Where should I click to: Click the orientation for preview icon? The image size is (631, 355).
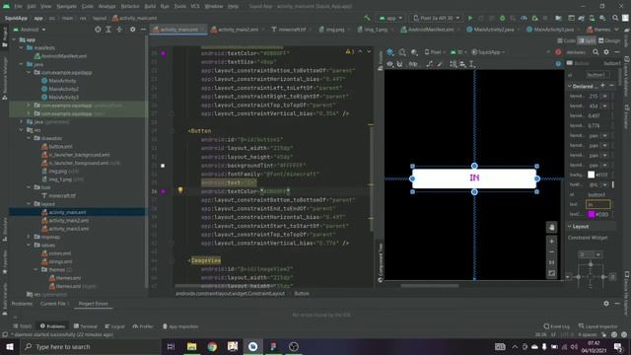pos(402,52)
